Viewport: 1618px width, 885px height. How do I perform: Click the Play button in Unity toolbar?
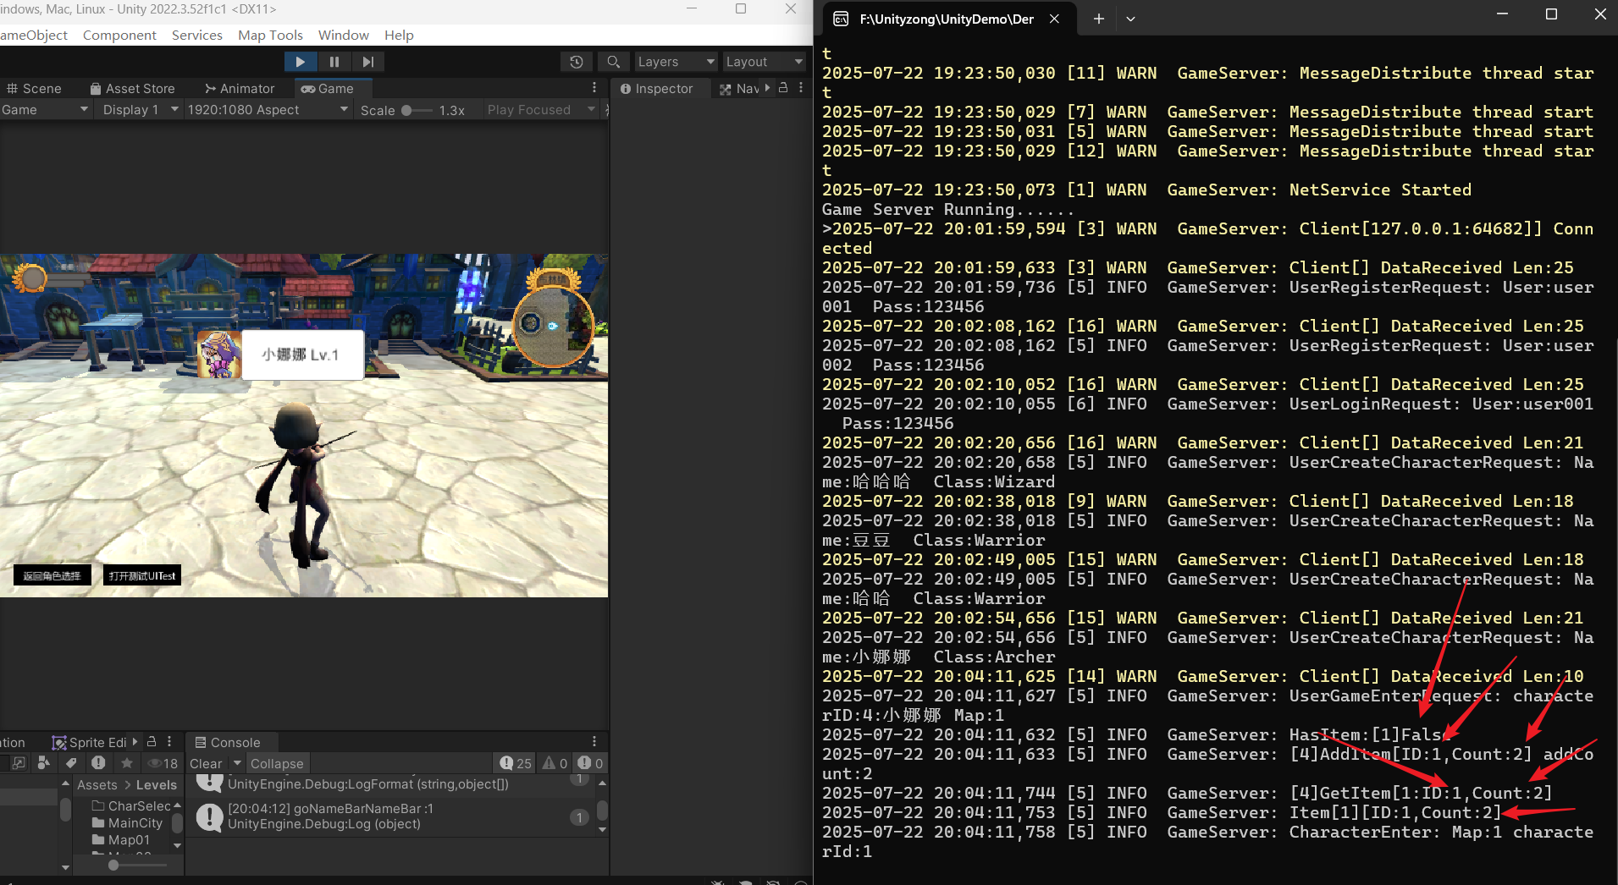[300, 62]
